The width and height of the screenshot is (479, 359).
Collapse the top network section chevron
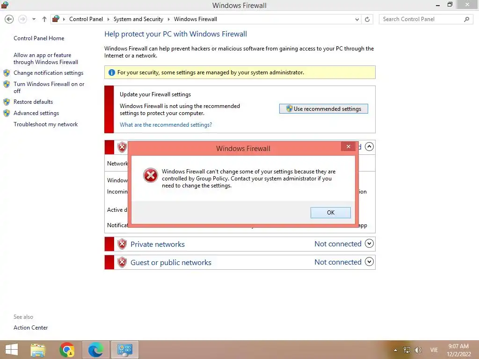click(369, 147)
